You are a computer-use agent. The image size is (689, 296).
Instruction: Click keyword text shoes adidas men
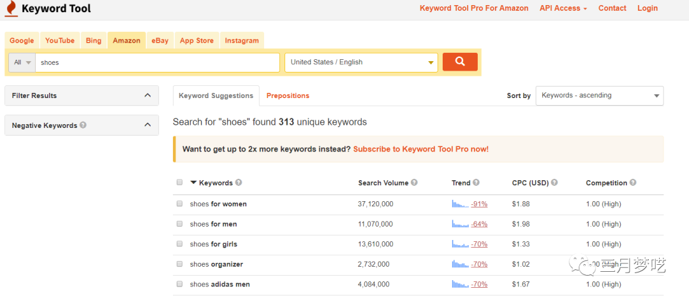tap(220, 284)
